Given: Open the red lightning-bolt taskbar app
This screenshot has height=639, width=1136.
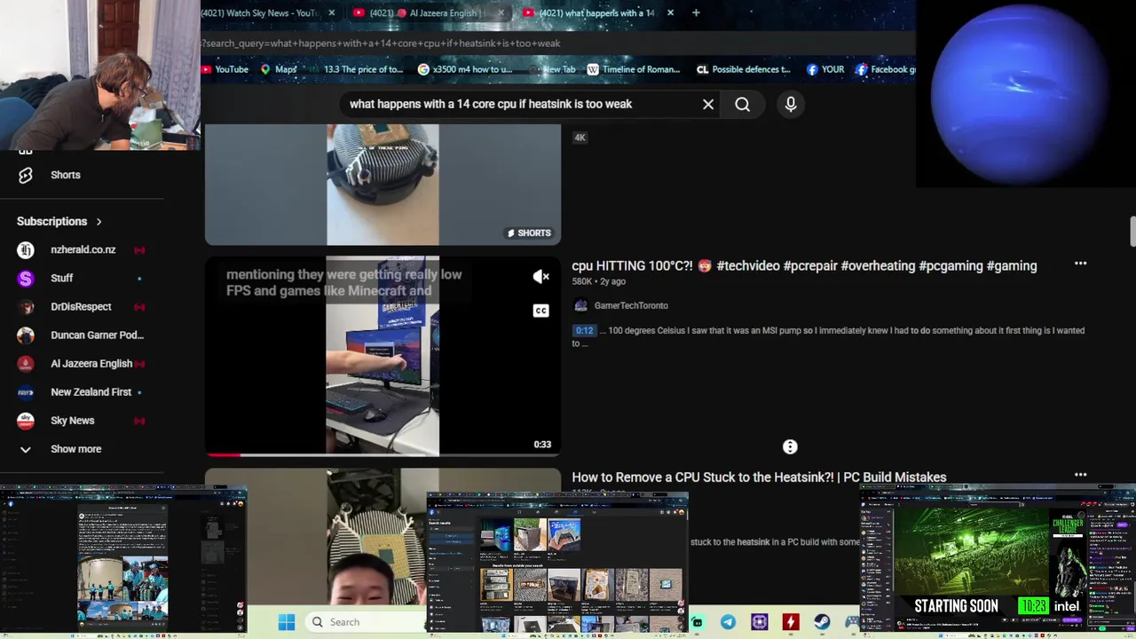Looking at the screenshot, I should click(791, 622).
